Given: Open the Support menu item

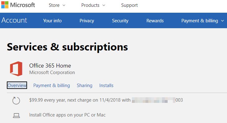Looking at the screenshot, I should pyautogui.click(x=129, y=5).
